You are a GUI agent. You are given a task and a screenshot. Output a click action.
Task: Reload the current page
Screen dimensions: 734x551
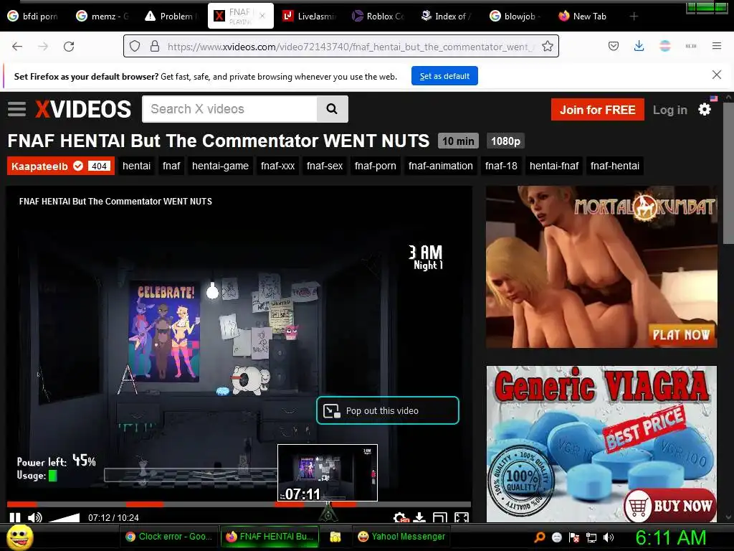pos(69,47)
